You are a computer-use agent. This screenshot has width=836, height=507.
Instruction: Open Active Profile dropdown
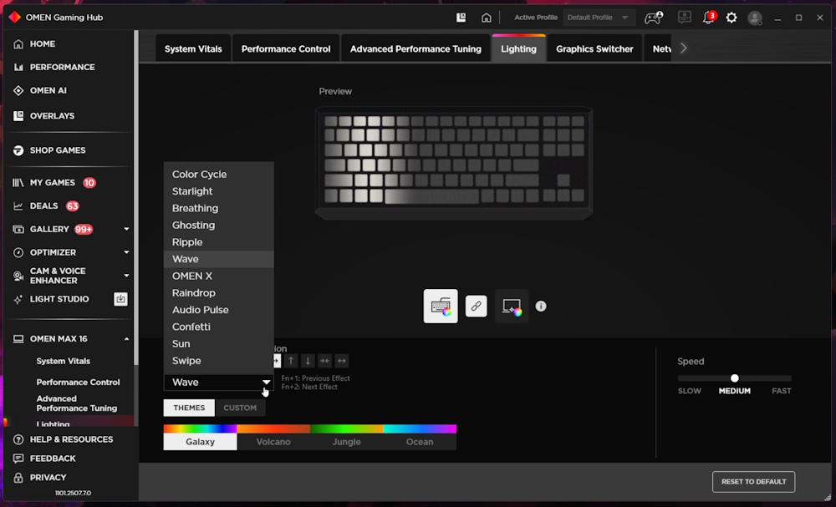[x=599, y=18]
